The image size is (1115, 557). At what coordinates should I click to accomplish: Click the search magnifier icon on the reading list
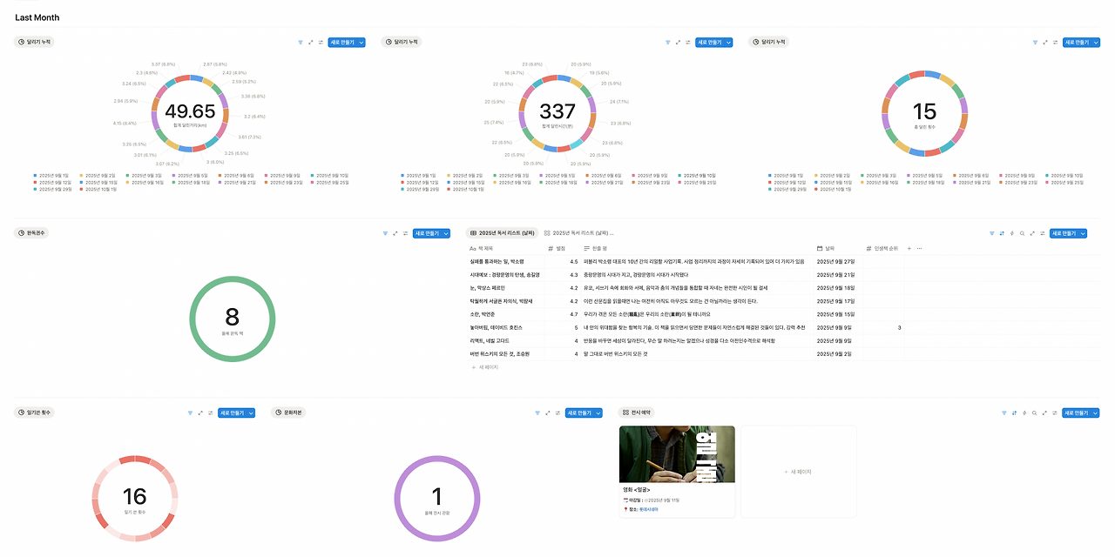(1023, 233)
